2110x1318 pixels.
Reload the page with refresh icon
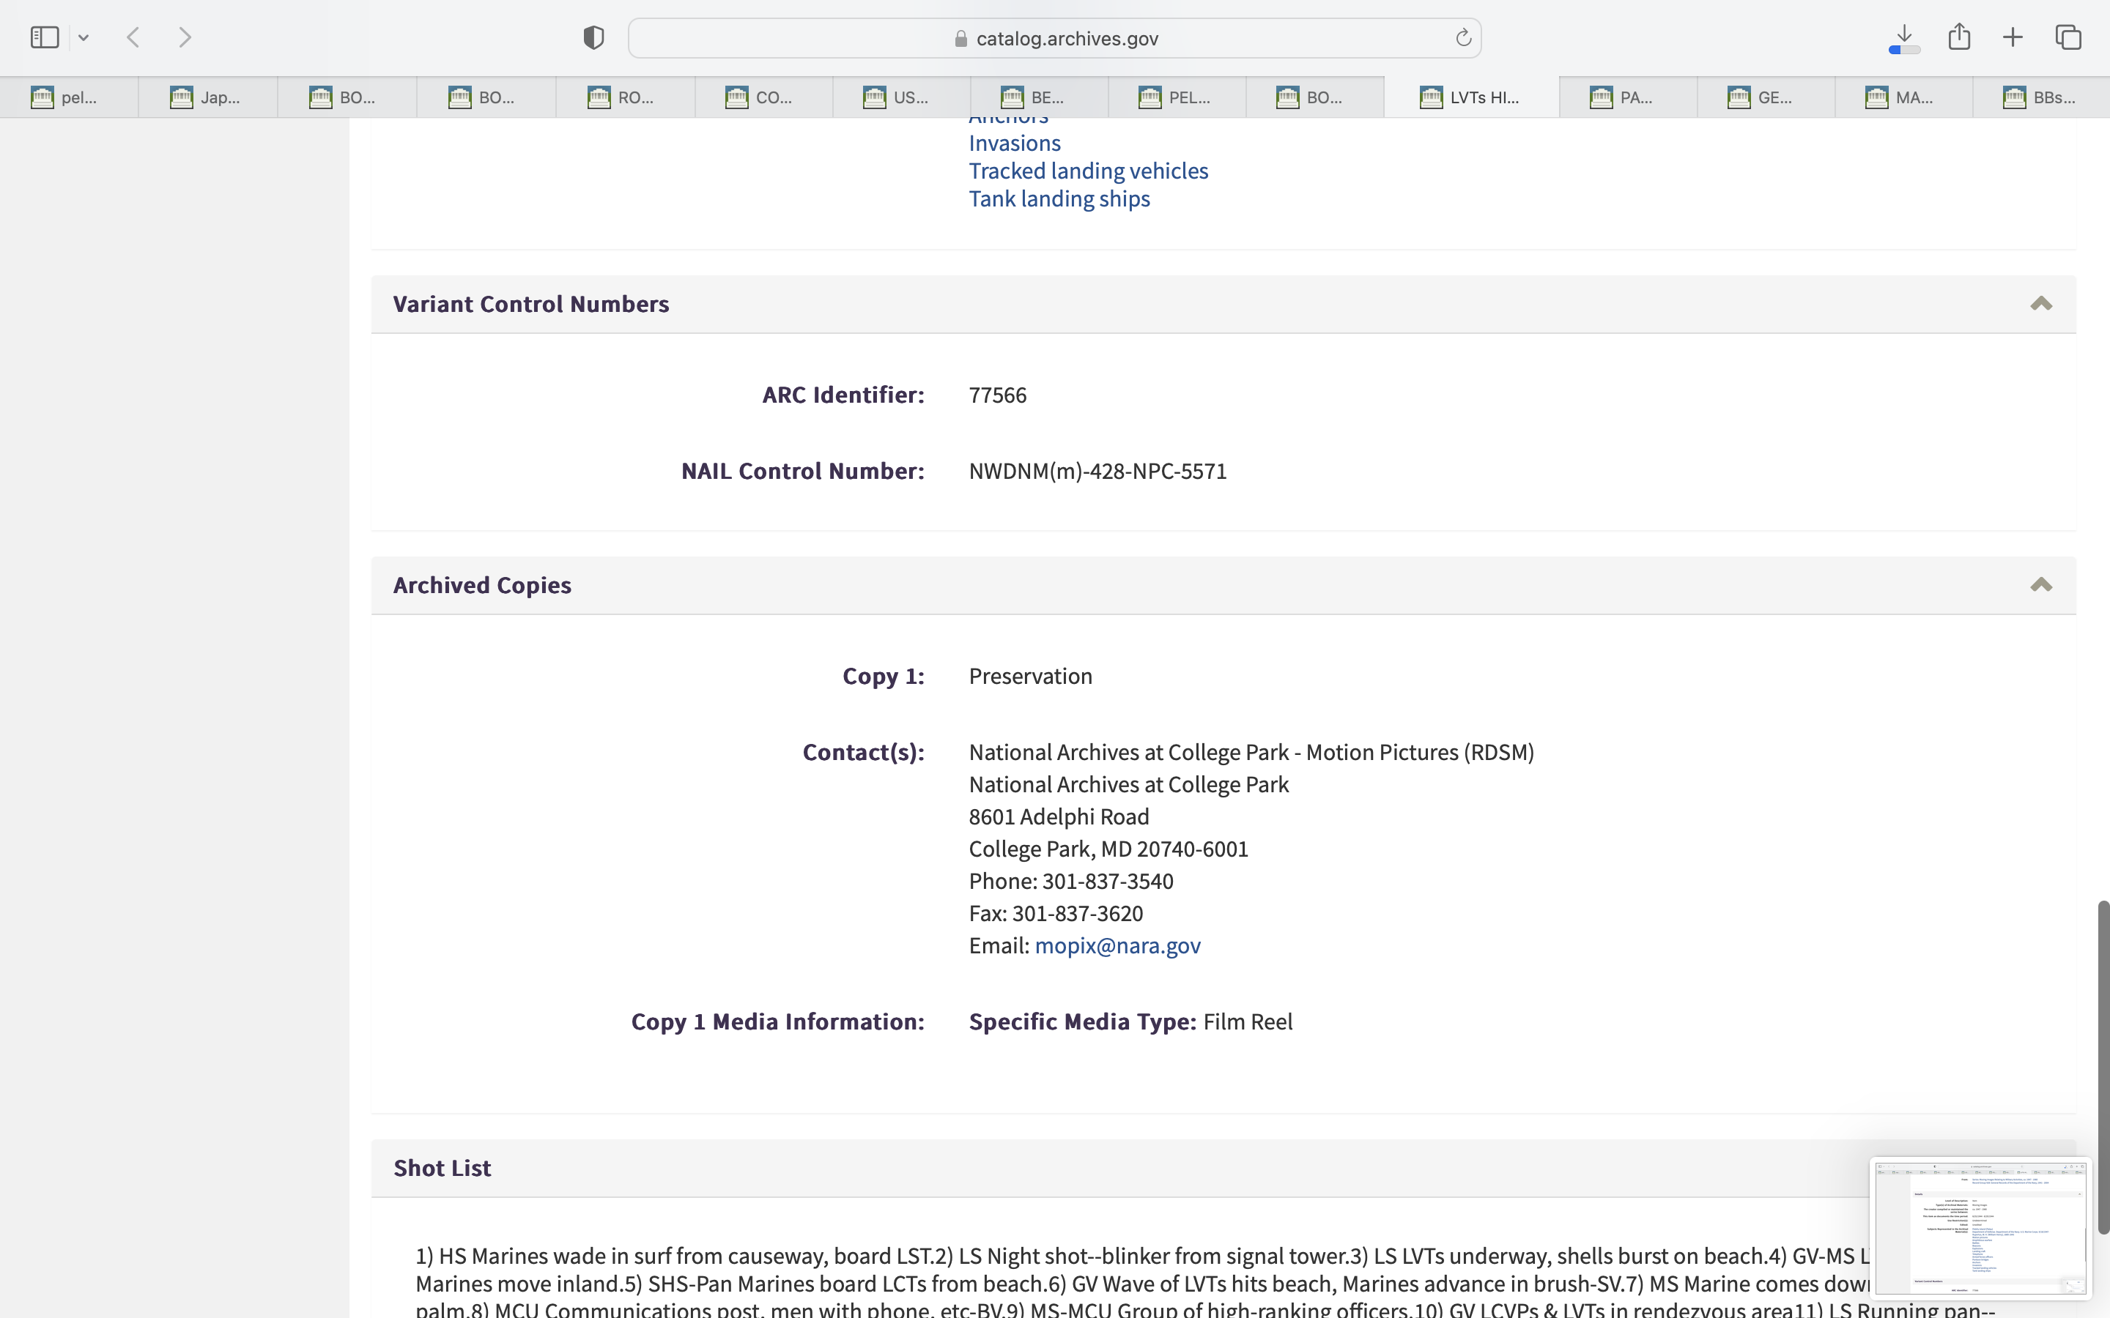coord(1463,38)
